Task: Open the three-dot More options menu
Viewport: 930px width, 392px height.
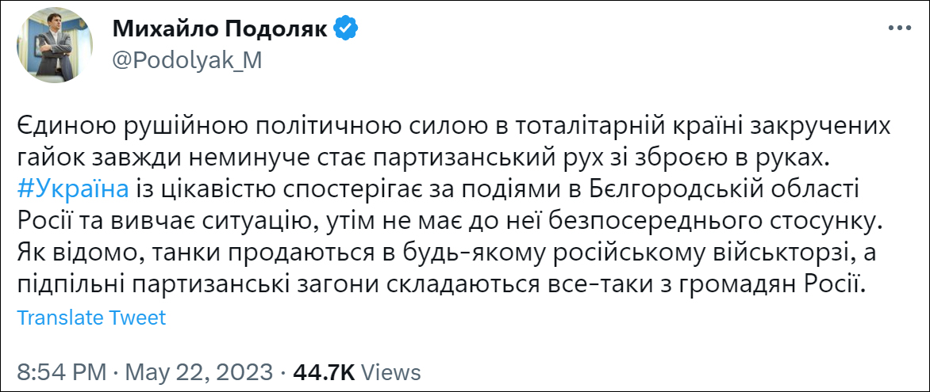Action: click(898, 29)
